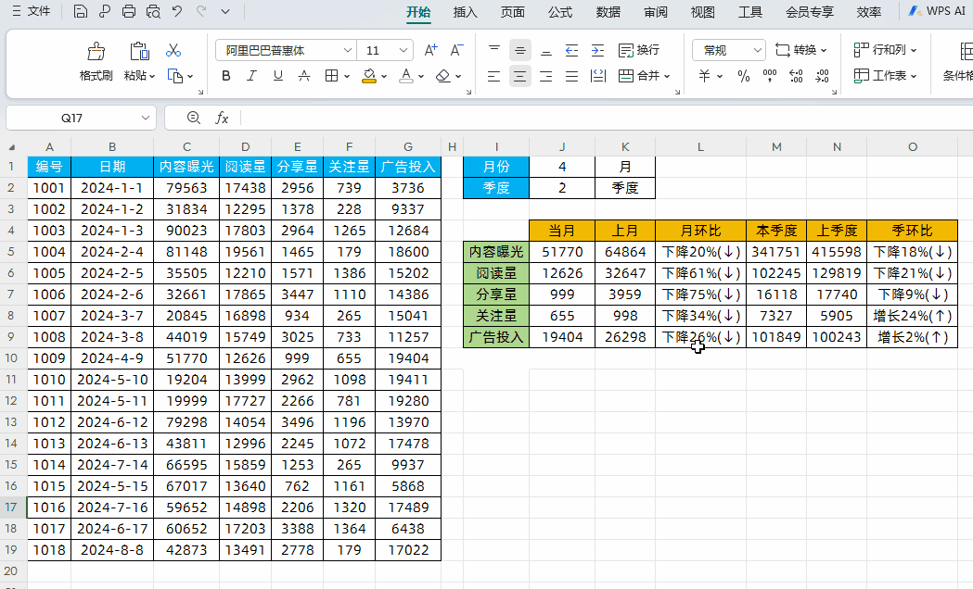
Task: Toggle Underline formatting
Action: (x=278, y=76)
